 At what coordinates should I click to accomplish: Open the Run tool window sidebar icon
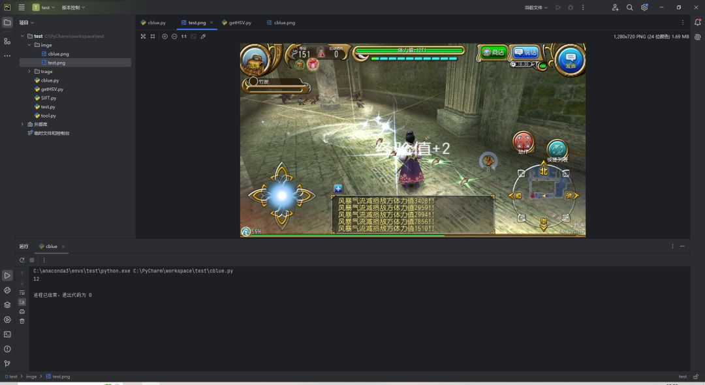(x=7, y=275)
